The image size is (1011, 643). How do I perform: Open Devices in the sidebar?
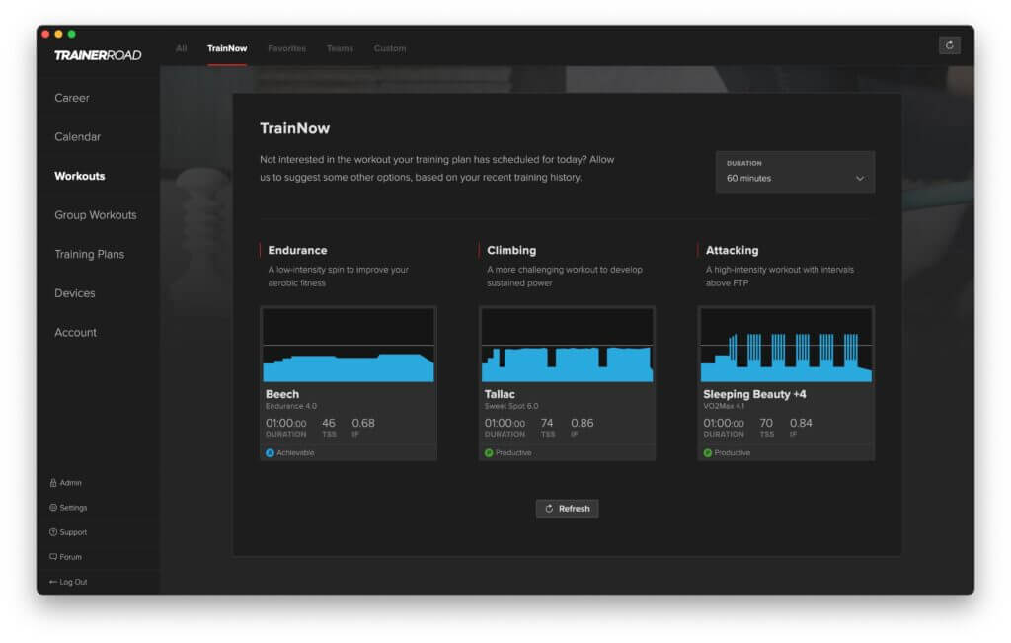coord(75,293)
